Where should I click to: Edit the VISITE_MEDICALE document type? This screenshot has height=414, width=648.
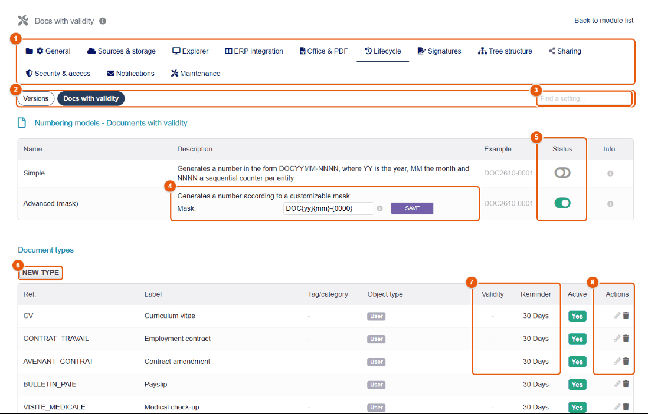click(x=617, y=407)
